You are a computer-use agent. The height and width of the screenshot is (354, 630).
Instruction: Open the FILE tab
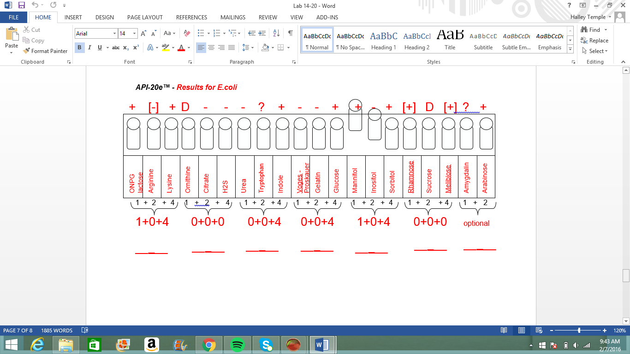pos(14,18)
